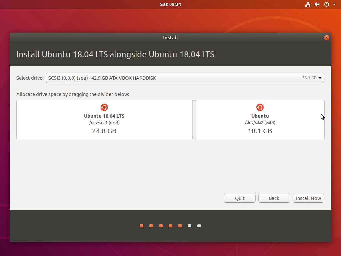The height and width of the screenshot is (256, 341).
Task: Click the Quit button
Action: 240,198
